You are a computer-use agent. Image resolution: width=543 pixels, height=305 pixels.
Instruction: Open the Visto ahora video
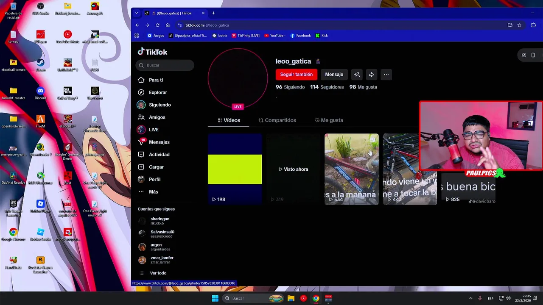tap(293, 169)
